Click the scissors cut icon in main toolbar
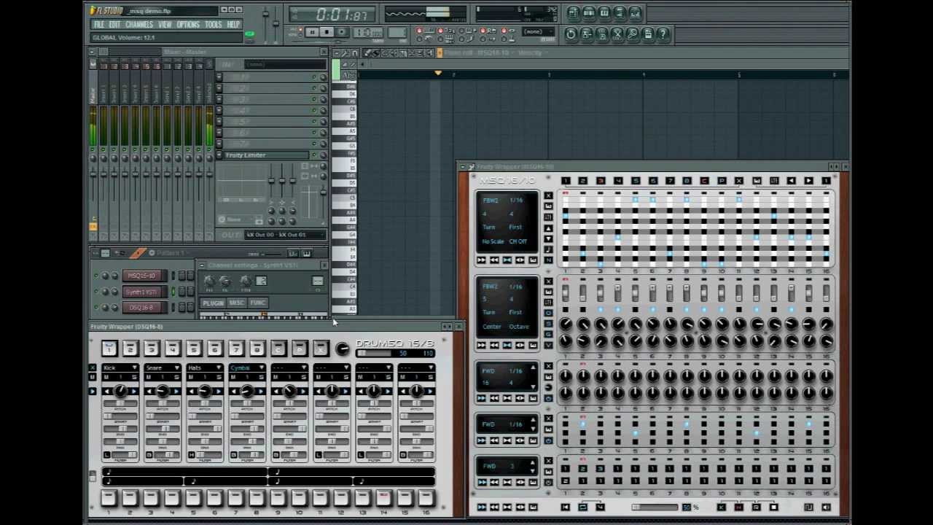933x525 pixels. click(617, 34)
